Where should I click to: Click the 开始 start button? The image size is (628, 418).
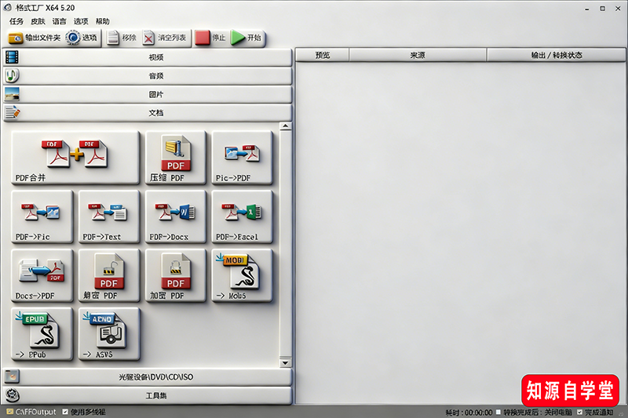tap(247, 38)
